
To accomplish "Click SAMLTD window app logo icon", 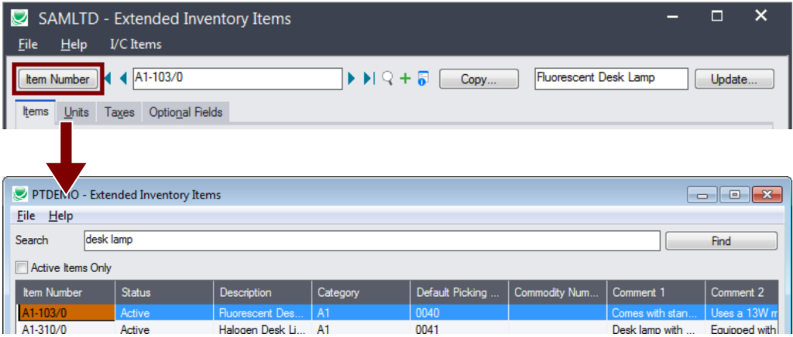I will [x=20, y=18].
